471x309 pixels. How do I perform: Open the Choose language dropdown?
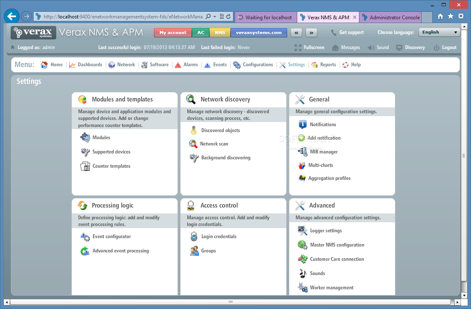440,32
